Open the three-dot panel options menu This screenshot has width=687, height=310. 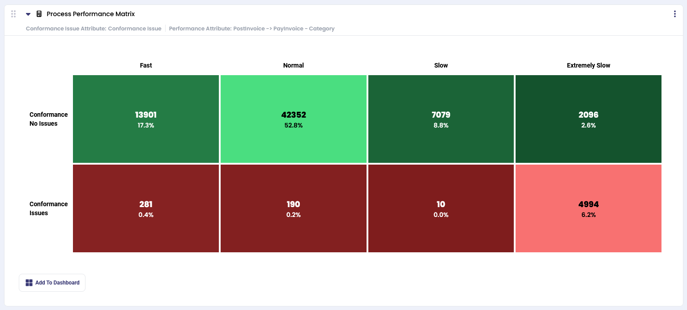click(674, 14)
